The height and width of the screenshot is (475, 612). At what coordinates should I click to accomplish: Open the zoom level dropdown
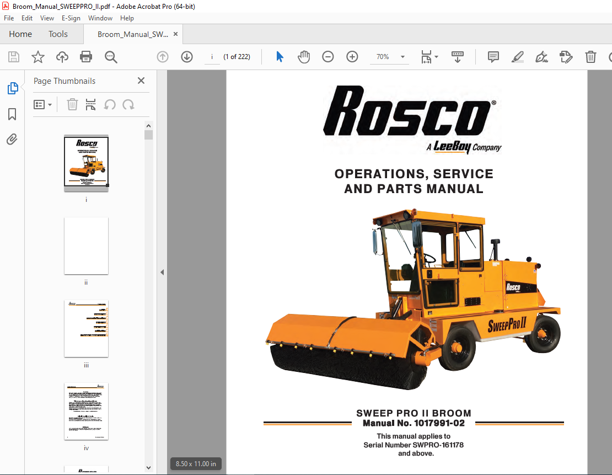(403, 57)
